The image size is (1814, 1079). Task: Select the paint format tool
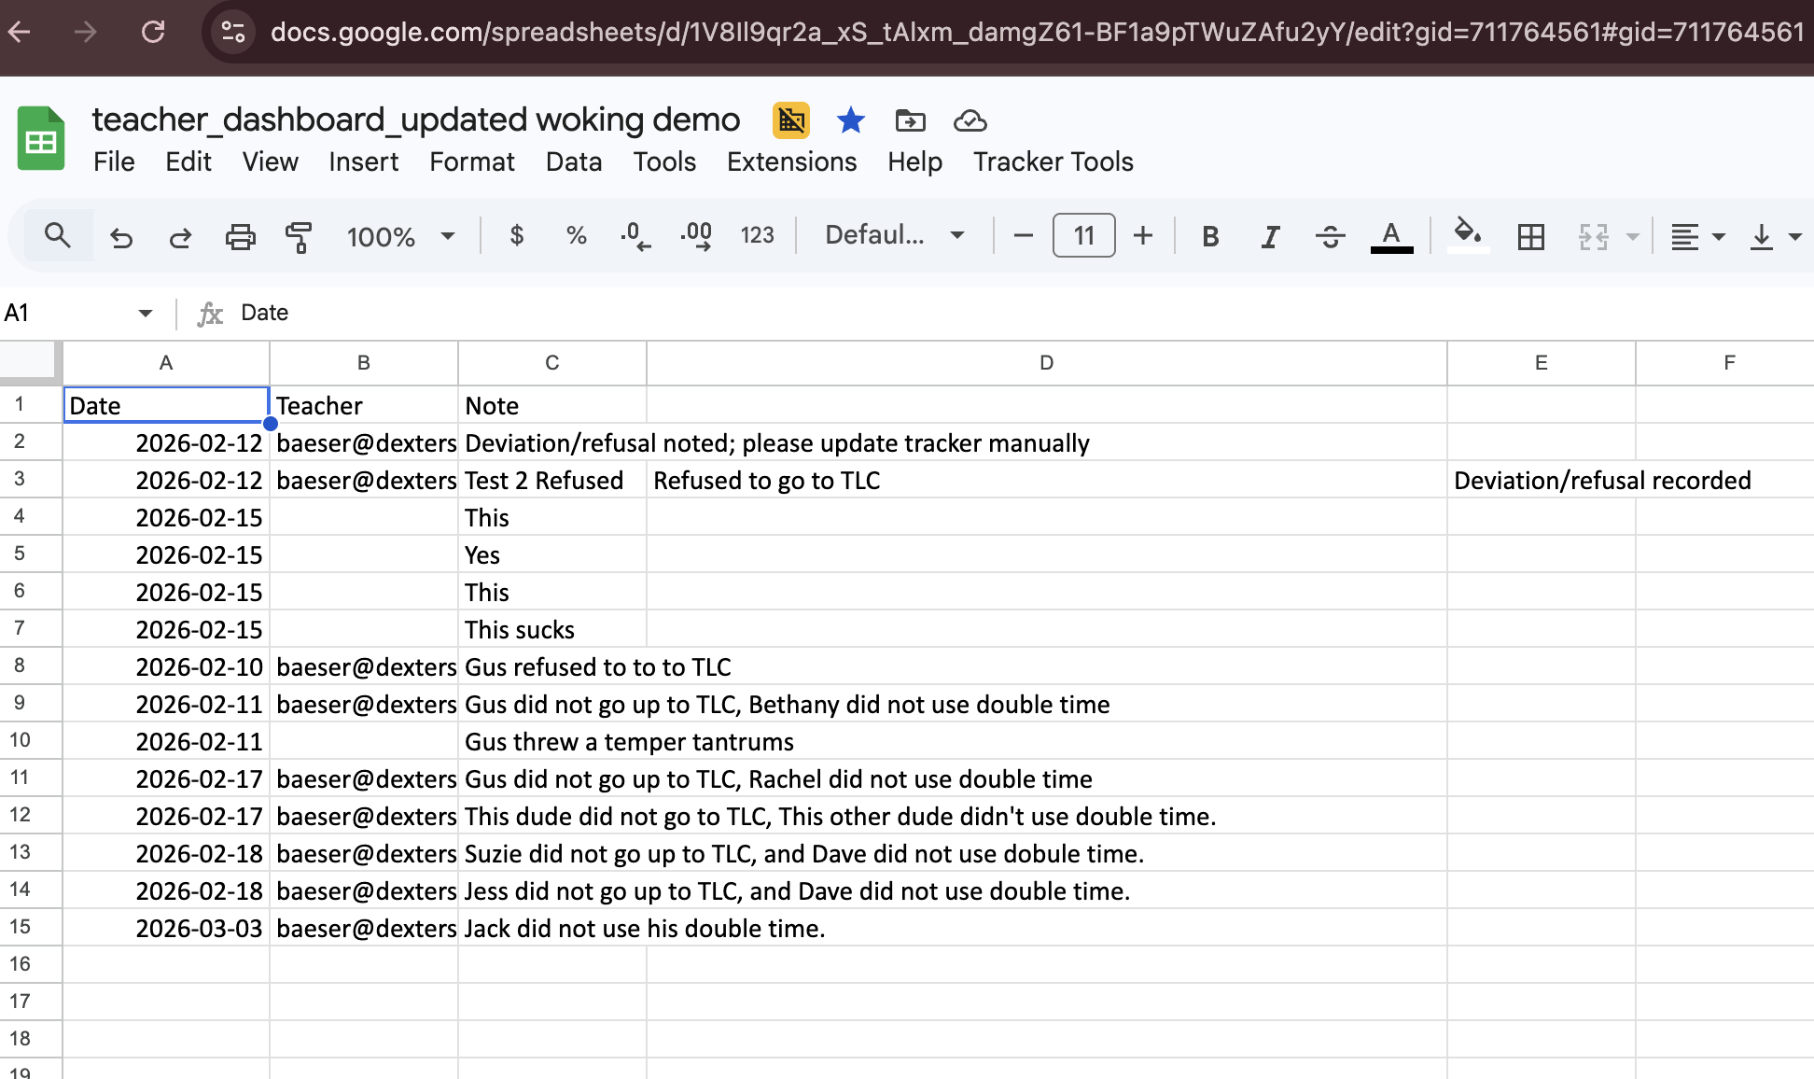coord(299,237)
